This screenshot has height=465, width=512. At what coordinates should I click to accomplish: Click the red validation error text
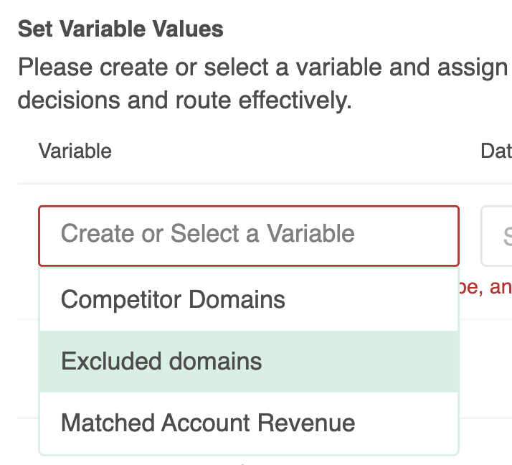click(x=486, y=287)
